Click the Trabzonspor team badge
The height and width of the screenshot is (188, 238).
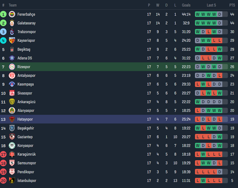[12, 32]
